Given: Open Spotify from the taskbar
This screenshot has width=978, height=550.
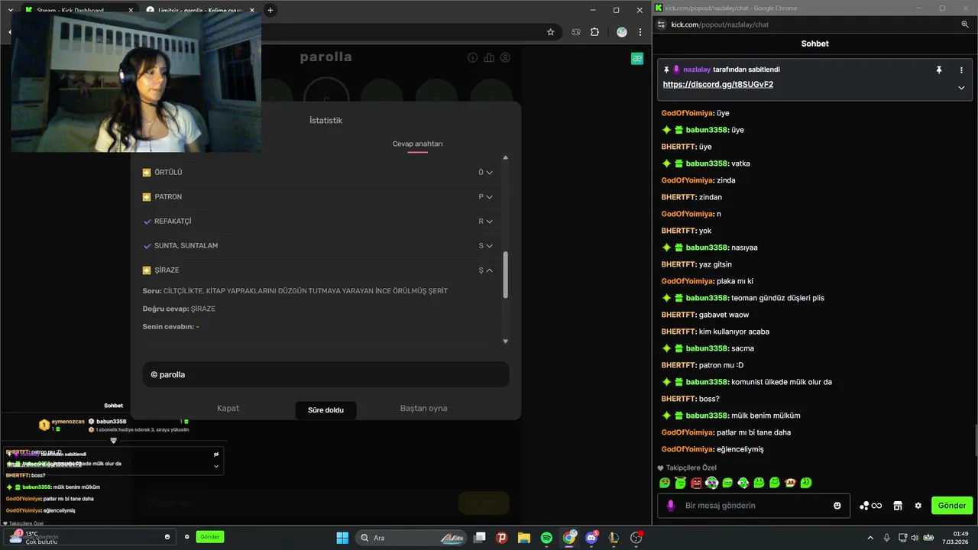Looking at the screenshot, I should pos(546,538).
